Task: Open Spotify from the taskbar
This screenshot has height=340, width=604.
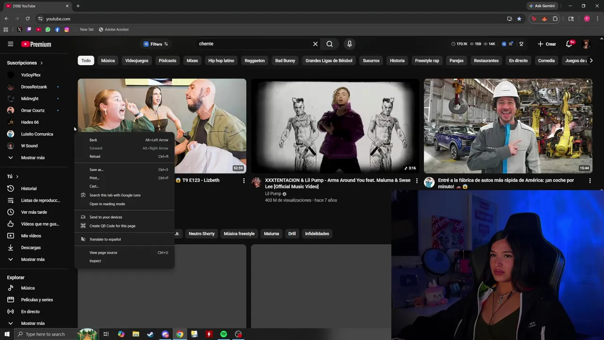Action: tap(224, 334)
